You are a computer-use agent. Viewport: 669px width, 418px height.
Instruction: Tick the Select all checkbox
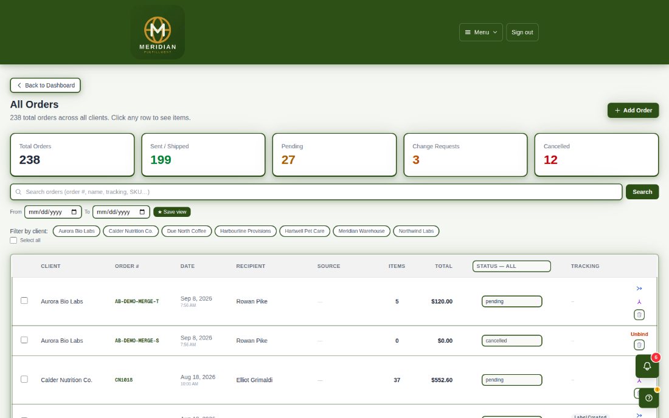[13, 241]
